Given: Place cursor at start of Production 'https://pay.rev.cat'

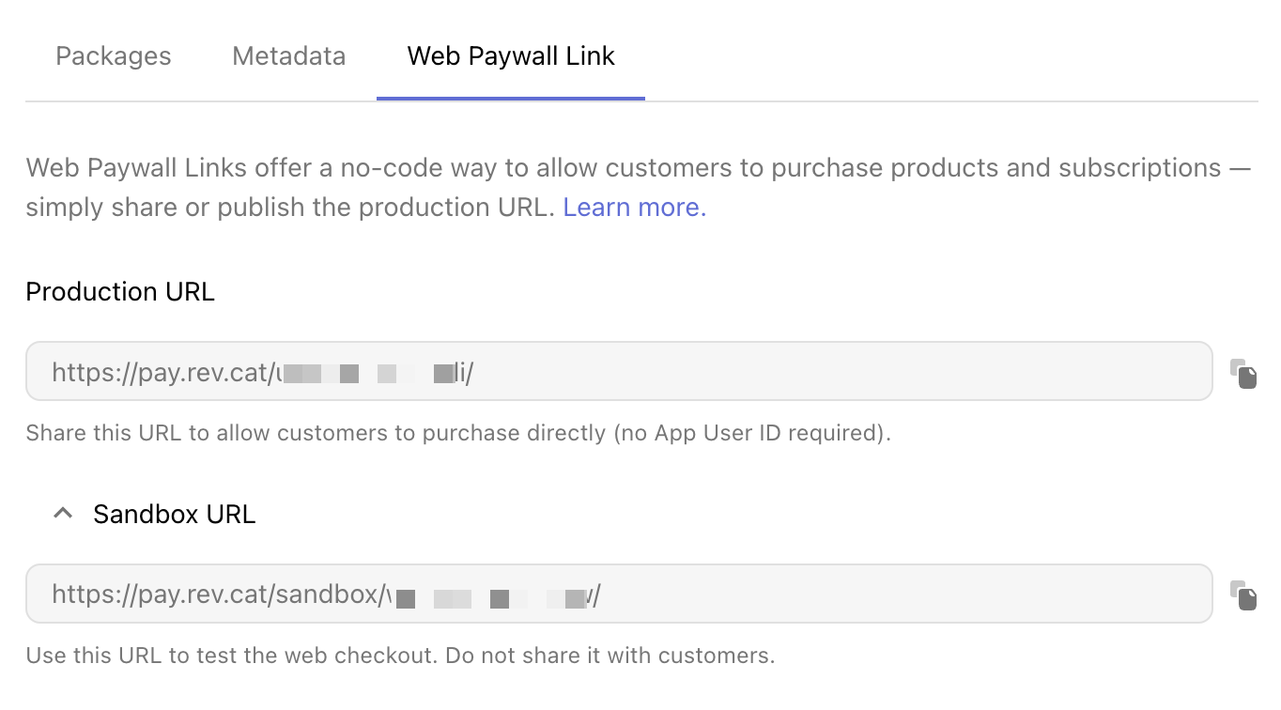Looking at the screenshot, I should [54, 373].
